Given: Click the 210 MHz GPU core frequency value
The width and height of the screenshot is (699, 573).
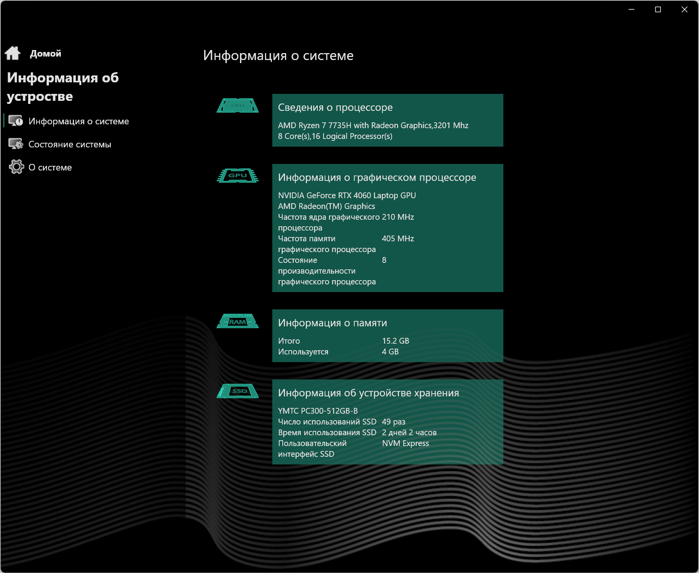Looking at the screenshot, I should pos(398,217).
